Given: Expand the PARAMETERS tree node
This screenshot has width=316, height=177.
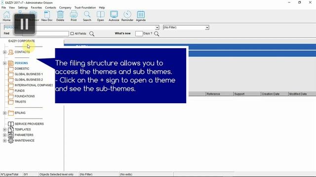Looking at the screenshot, I should tap(4, 135).
